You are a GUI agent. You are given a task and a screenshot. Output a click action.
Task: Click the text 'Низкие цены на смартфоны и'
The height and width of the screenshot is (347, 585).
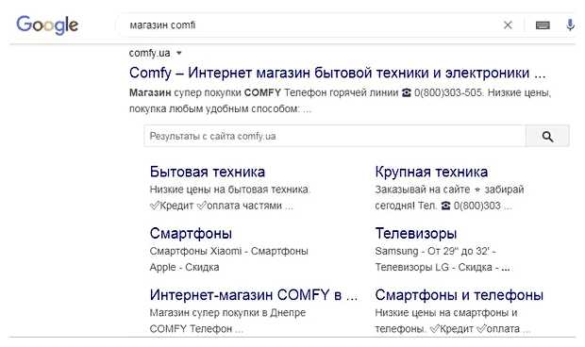pos(446,313)
